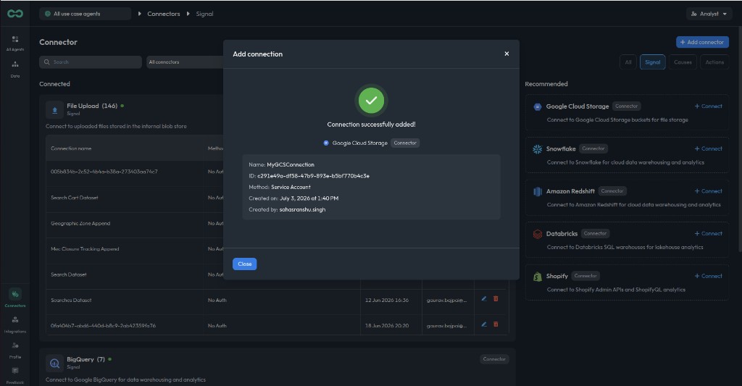Open the Analyst user menu
This screenshot has width=742, height=386.
pos(709,14)
